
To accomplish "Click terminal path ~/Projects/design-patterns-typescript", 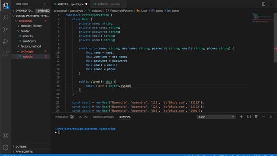I will click(x=85, y=129).
